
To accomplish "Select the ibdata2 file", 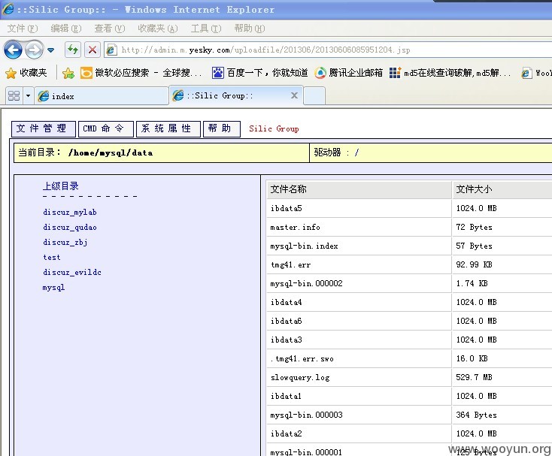I will pyautogui.click(x=286, y=433).
